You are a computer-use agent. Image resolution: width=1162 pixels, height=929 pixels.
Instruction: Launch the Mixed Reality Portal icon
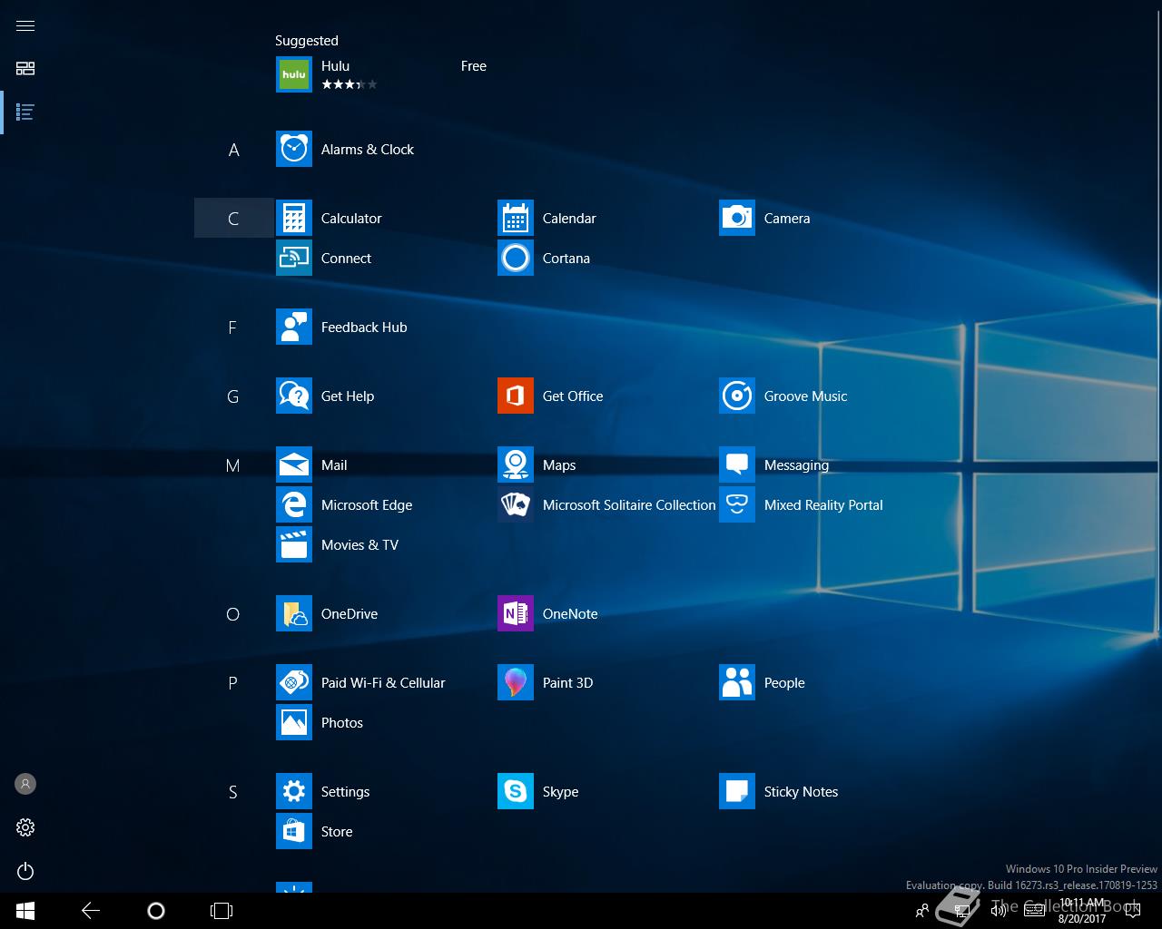737,504
